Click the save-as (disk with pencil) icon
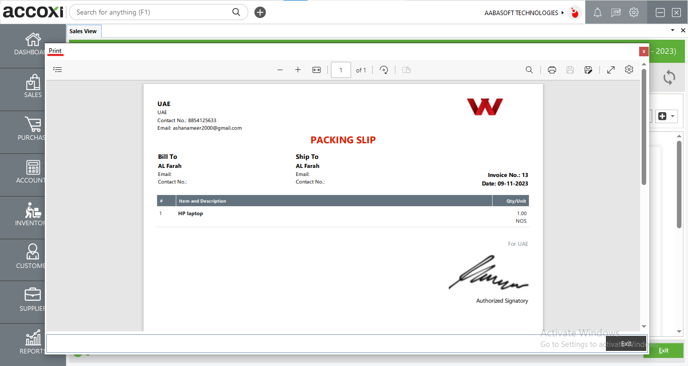The height and width of the screenshot is (366, 688). 588,70
